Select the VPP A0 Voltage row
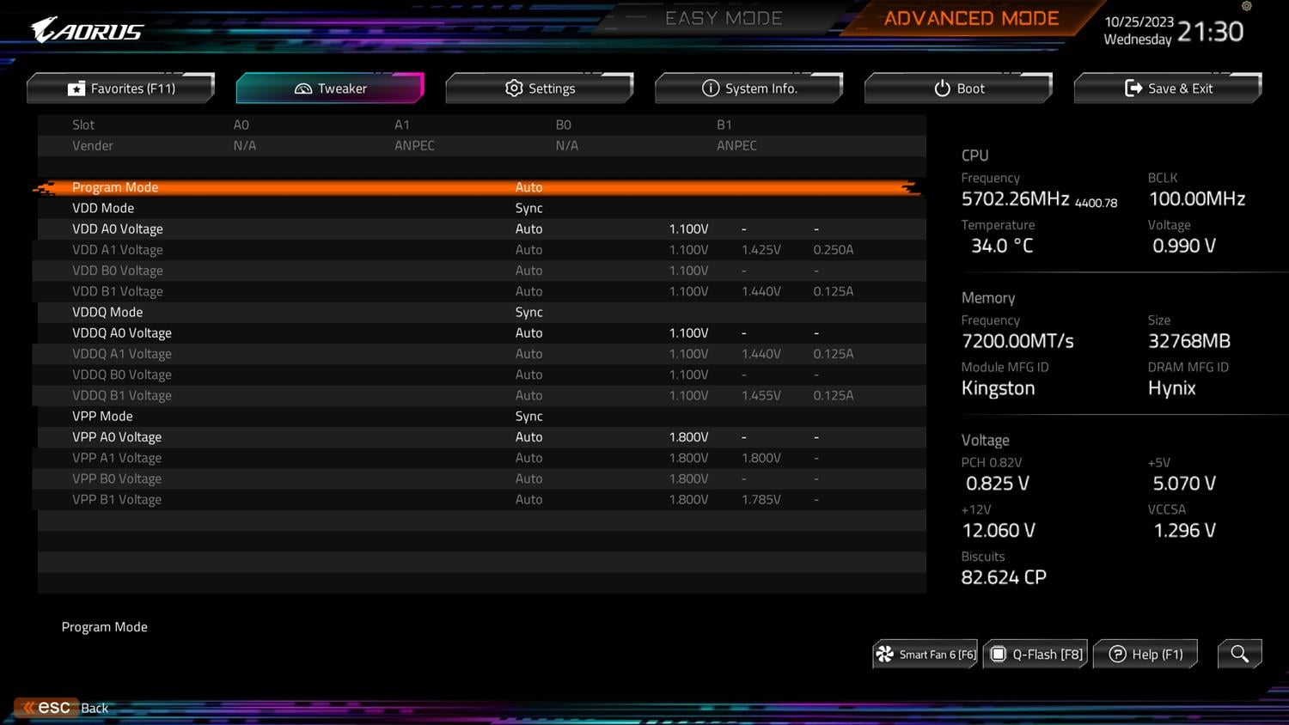Viewport: 1289px width, 725px height. (x=117, y=437)
